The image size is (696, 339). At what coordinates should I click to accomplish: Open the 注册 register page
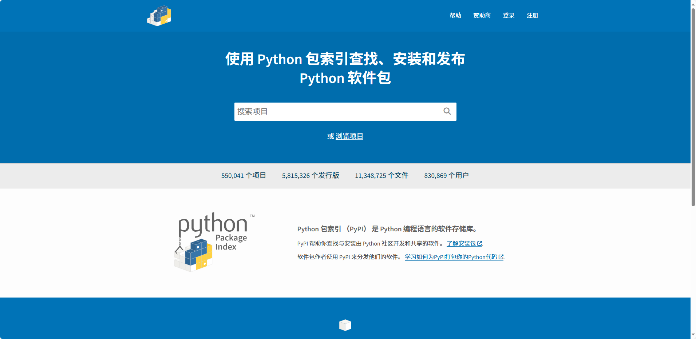point(532,15)
